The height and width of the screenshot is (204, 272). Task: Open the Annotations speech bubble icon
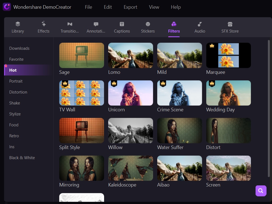pos(96,24)
